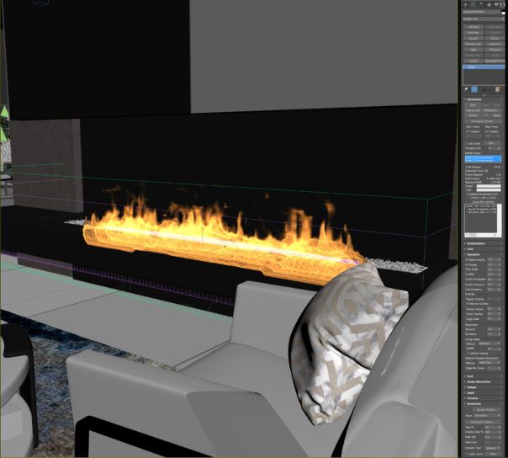Click the TurboSmooth modifier button
The height and width of the screenshot is (458, 508).
[x=474, y=44]
